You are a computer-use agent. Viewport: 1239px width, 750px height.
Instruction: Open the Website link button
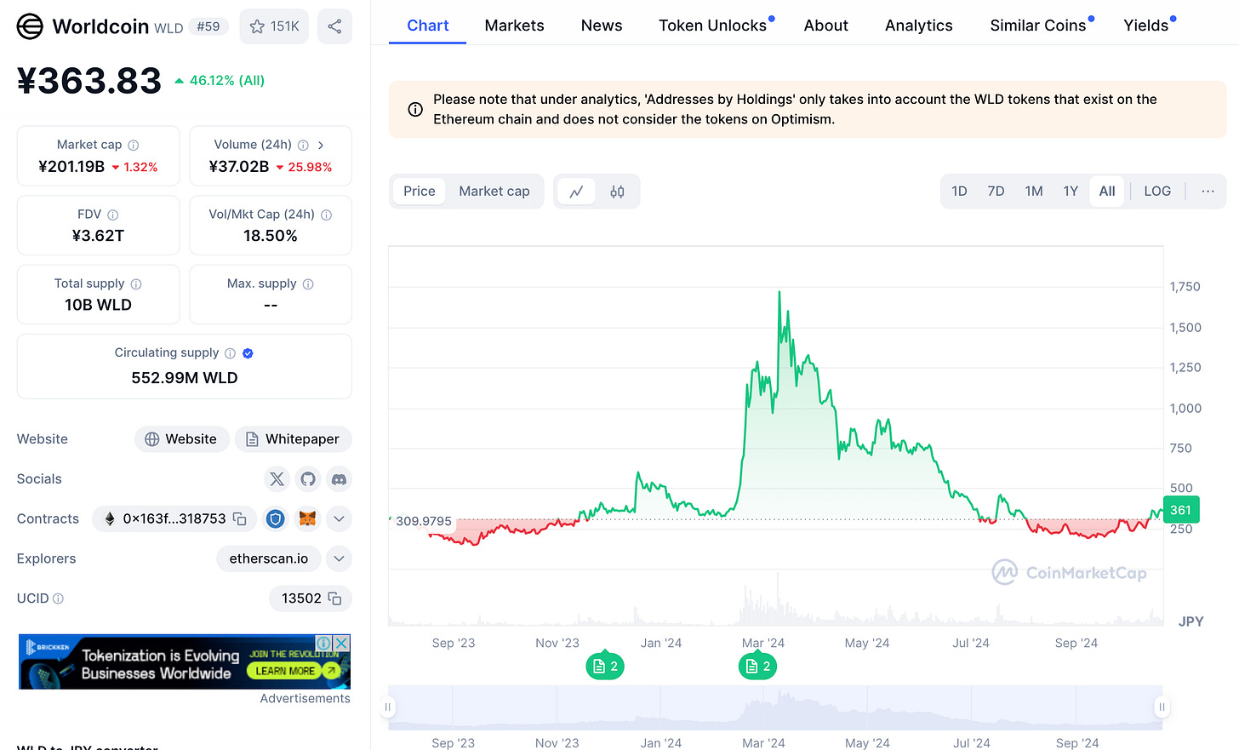(181, 439)
